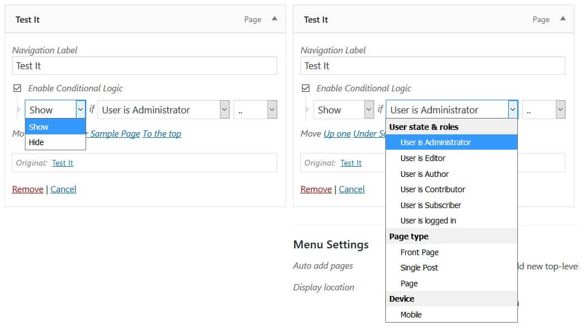The width and height of the screenshot is (587, 330).
Task: Click Remove link in left panel
Action: point(28,189)
